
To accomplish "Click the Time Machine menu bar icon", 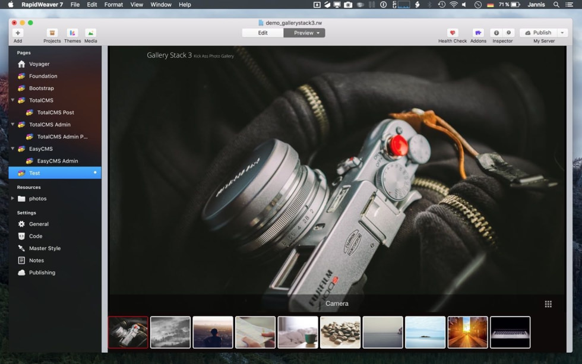I will click(x=441, y=4).
